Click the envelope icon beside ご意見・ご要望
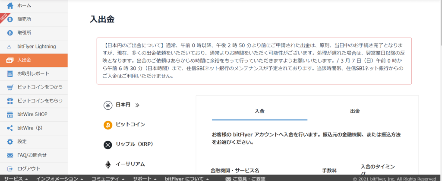Screen dimensions: 442x181 tap(229, 179)
